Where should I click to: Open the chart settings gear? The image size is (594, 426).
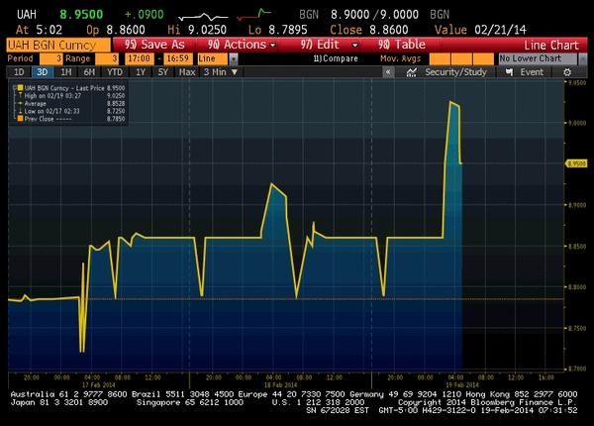(x=567, y=72)
